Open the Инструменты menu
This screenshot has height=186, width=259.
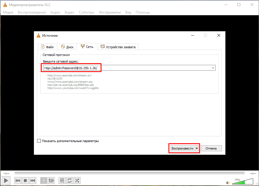click(x=110, y=12)
